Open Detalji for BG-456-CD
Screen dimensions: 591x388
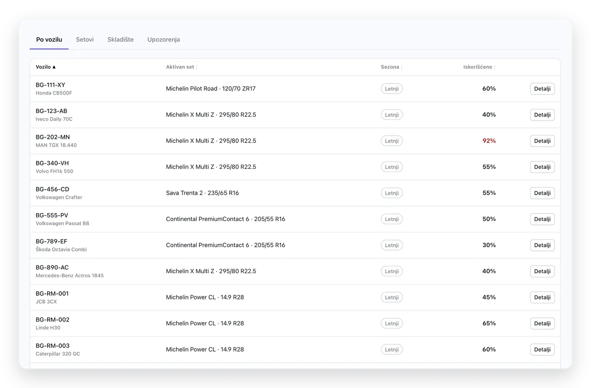(x=543, y=193)
